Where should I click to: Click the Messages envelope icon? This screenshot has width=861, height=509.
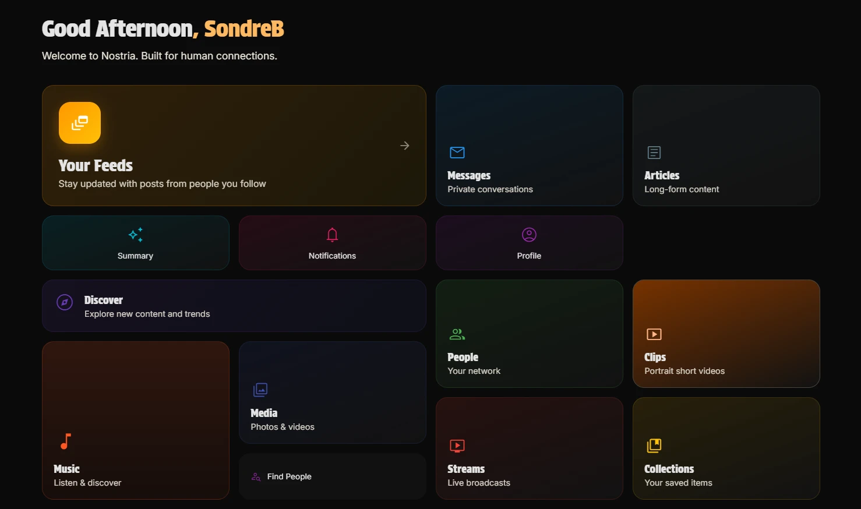point(457,152)
